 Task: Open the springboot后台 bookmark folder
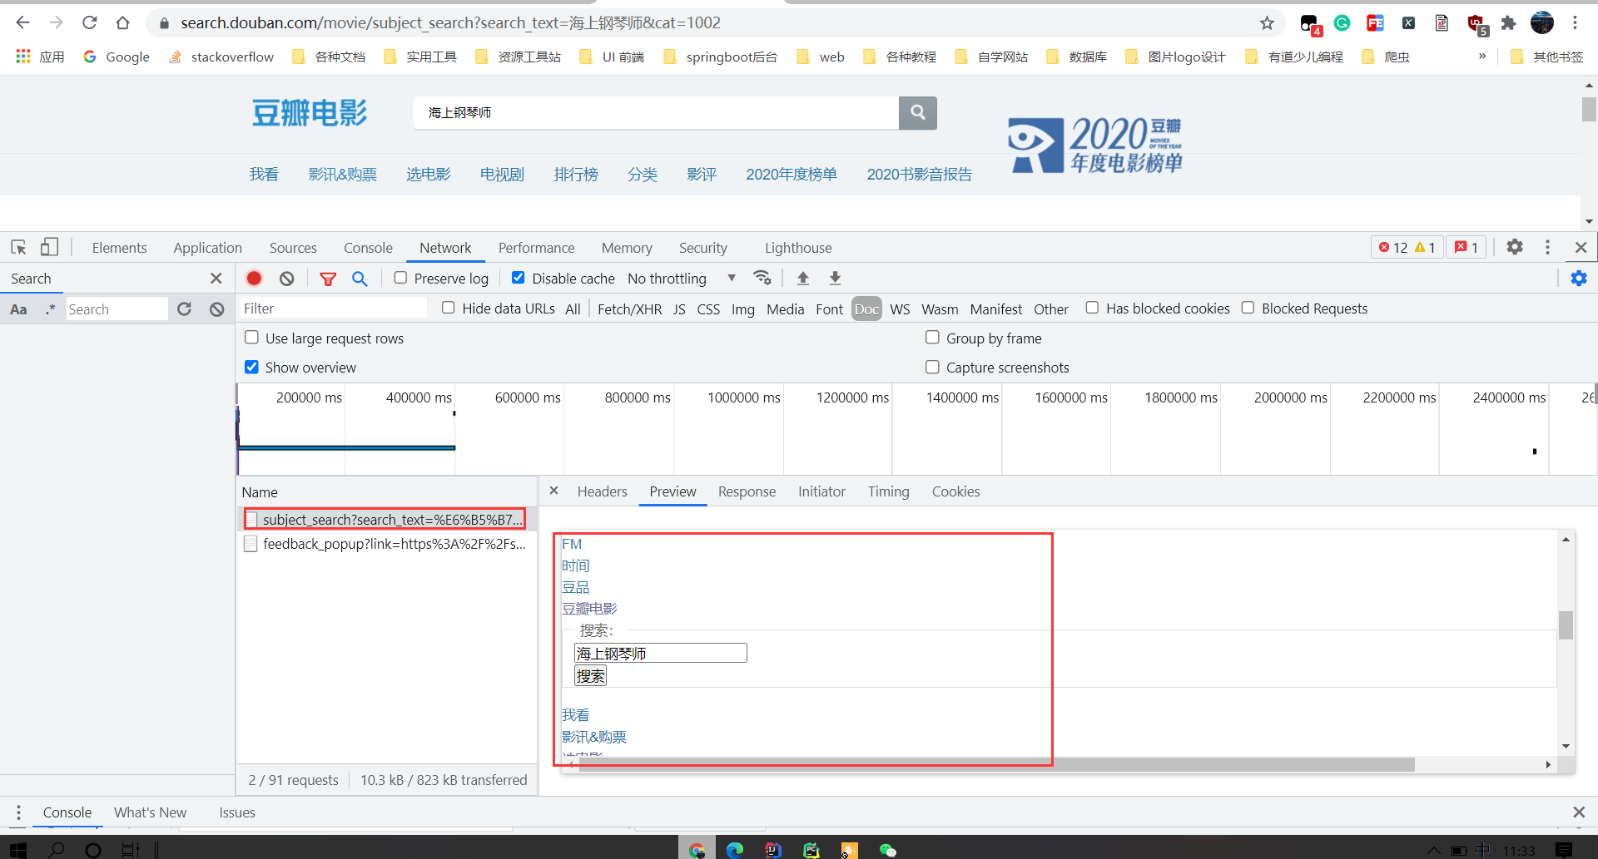tap(721, 57)
